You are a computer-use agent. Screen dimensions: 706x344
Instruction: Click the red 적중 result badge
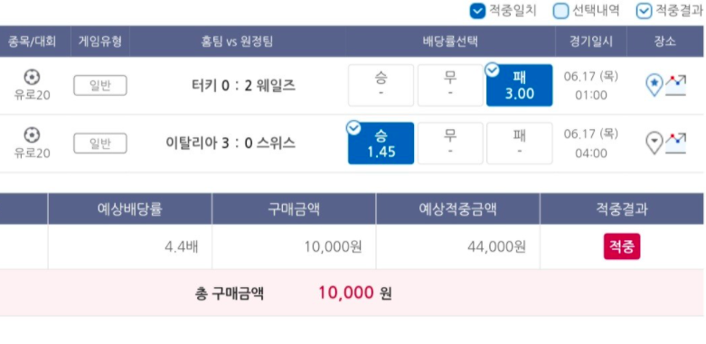coord(622,246)
